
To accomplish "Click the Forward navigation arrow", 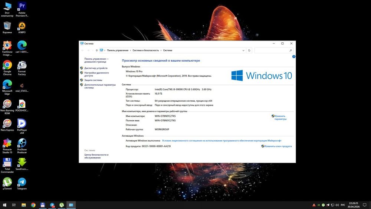I will point(88,50).
